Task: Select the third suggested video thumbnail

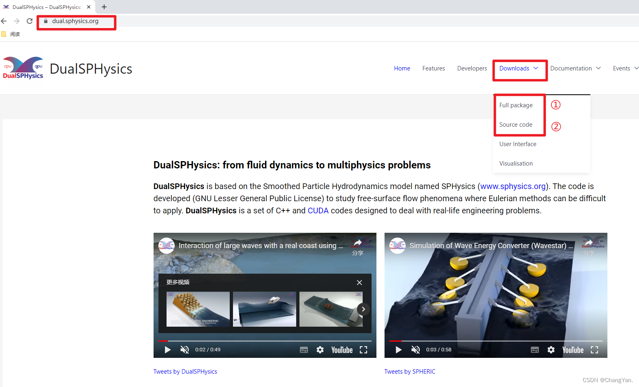Action: 331,309
